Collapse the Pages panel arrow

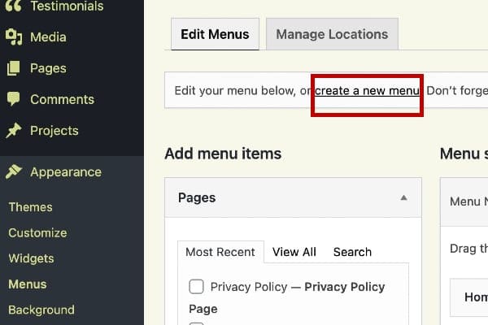coord(404,197)
